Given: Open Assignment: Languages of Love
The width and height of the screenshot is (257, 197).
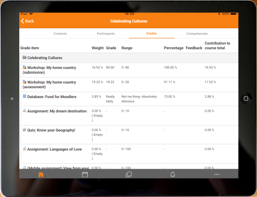Looking at the screenshot, I should click(54, 149).
